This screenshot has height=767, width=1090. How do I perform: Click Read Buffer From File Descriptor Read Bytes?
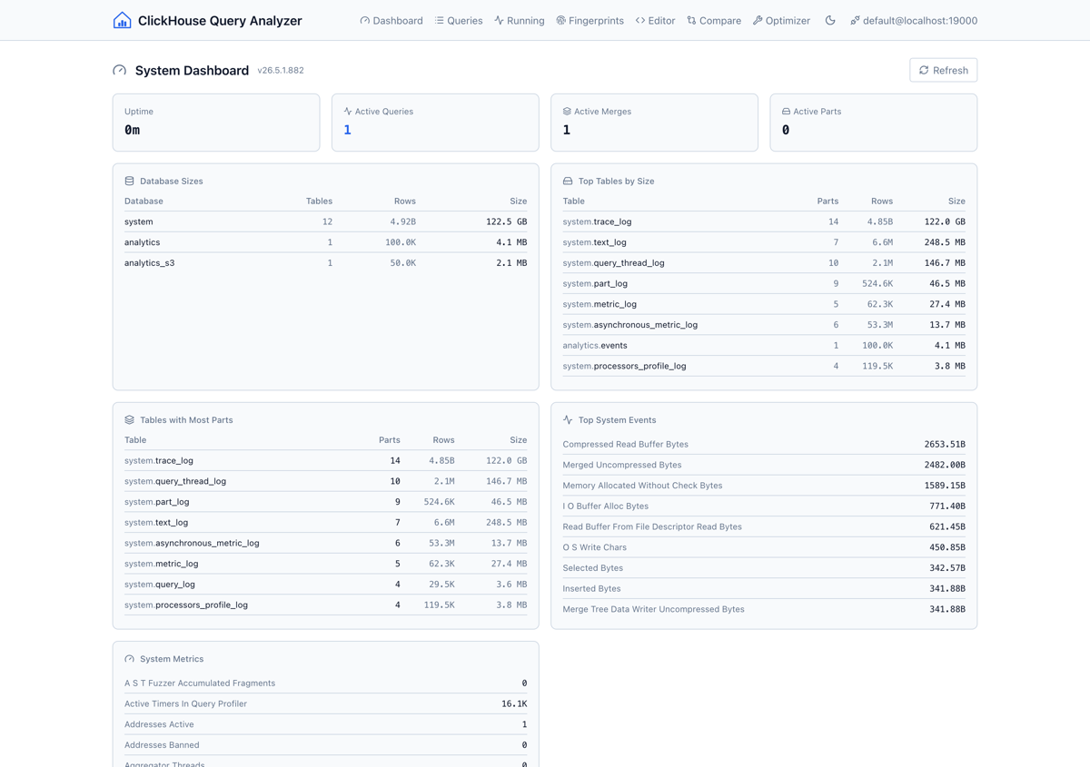(x=764, y=526)
